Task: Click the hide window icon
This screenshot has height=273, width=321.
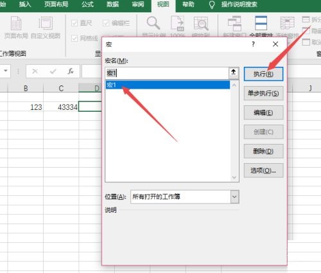Action: pos(306,31)
